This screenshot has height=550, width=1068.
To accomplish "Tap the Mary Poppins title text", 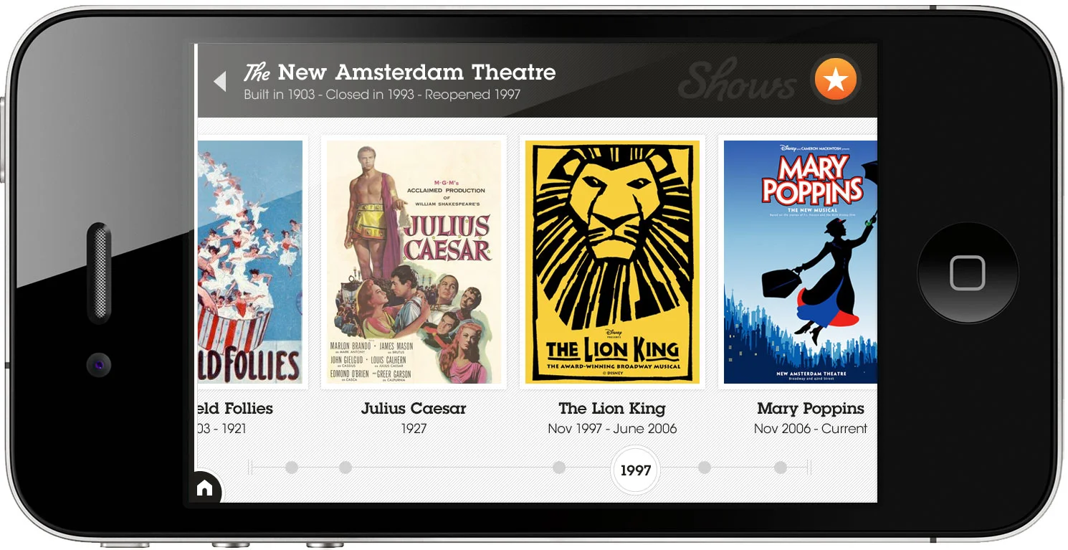I will coord(811,408).
